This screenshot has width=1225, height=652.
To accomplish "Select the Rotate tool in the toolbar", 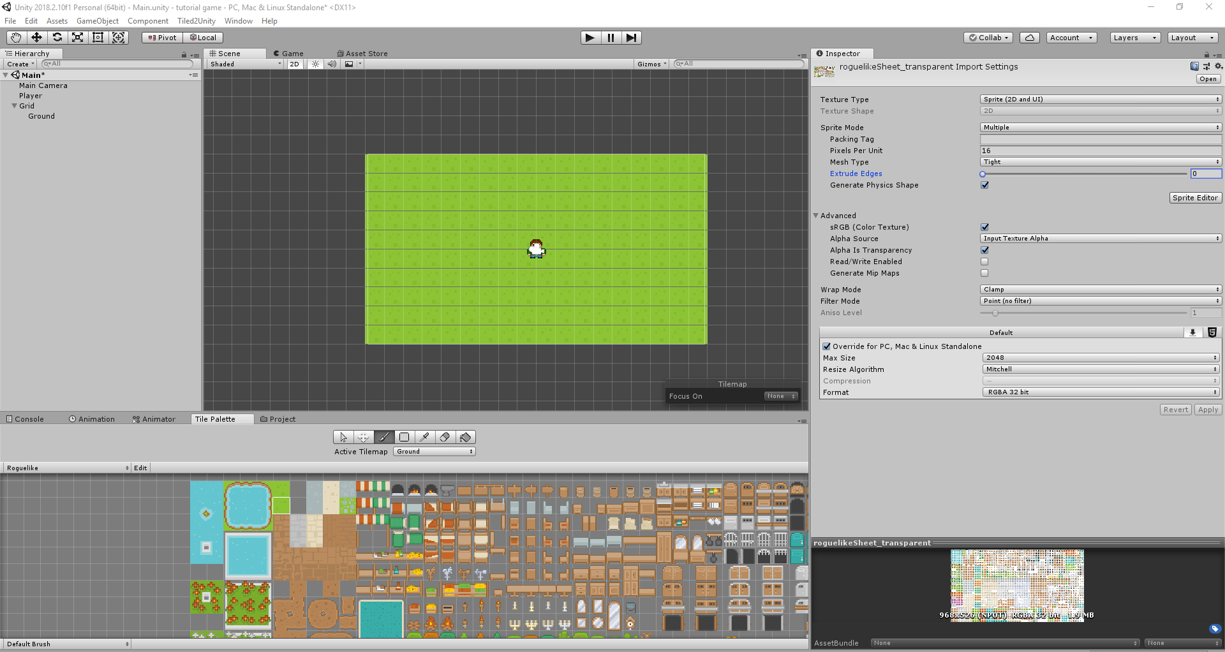I will pos(57,37).
